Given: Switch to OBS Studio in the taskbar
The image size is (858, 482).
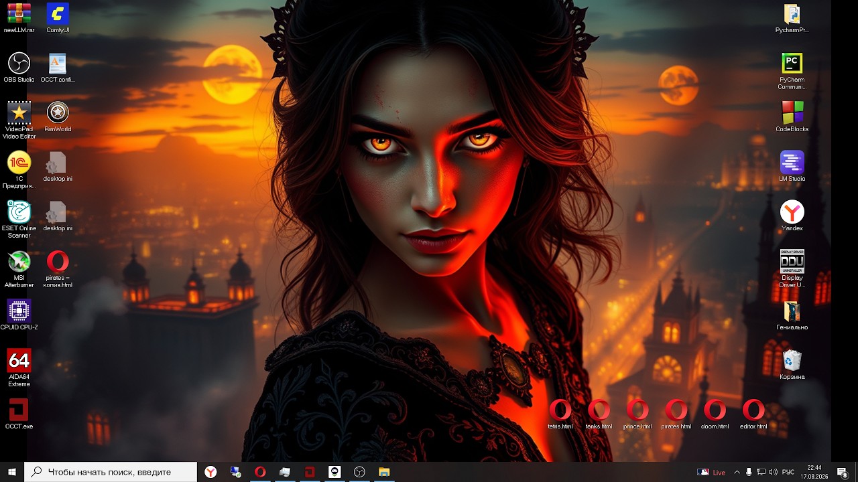Looking at the screenshot, I should click(x=359, y=472).
